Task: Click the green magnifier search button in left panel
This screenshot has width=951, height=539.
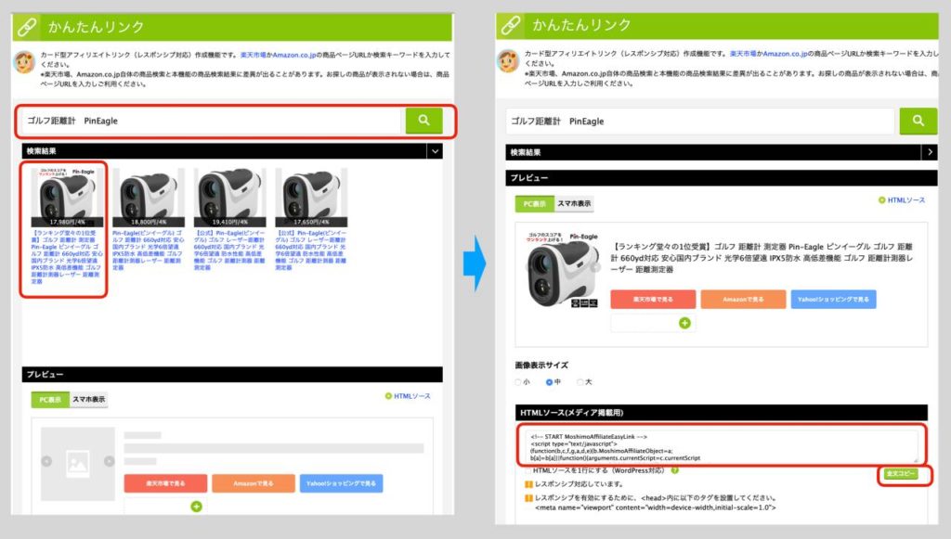Action: point(423,121)
